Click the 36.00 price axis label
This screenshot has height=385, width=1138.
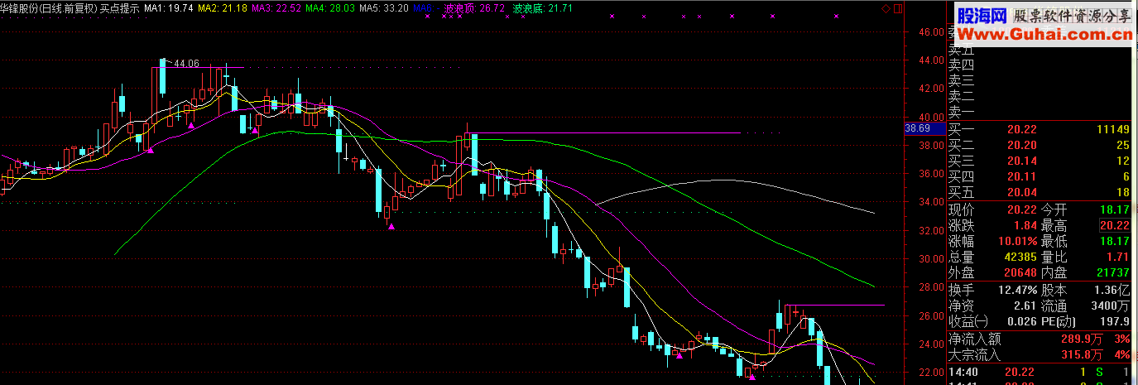tap(932, 174)
